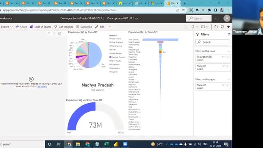Click the pin visual icon above map
Viewport: 263px width, 148px height.
pyautogui.click(x=48, y=33)
